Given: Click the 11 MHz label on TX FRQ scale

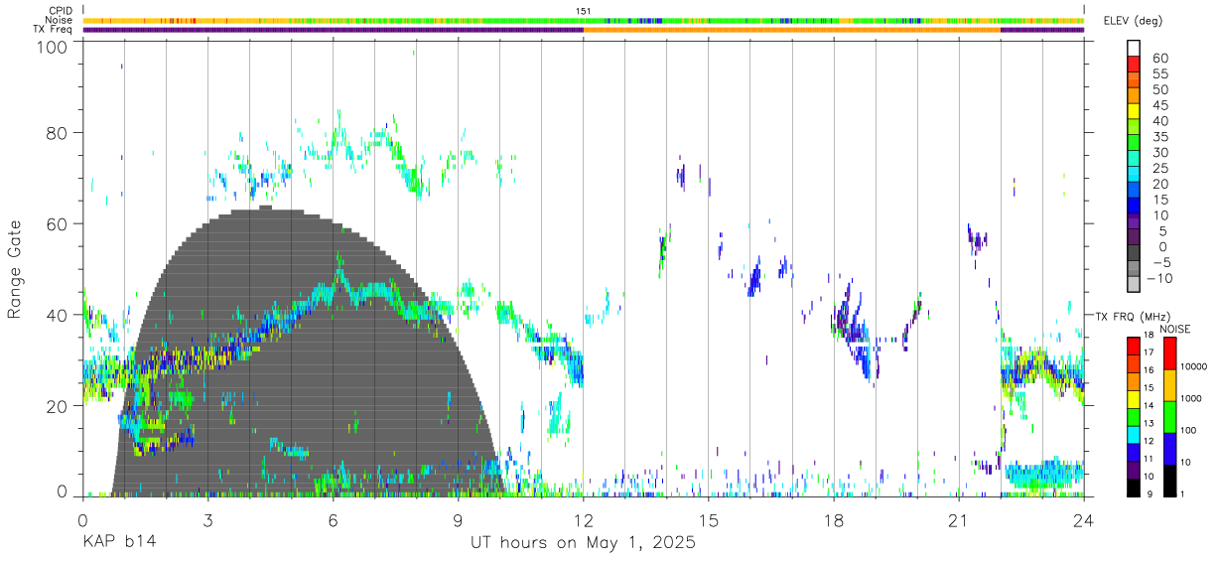Looking at the screenshot, I should [x=1149, y=459].
